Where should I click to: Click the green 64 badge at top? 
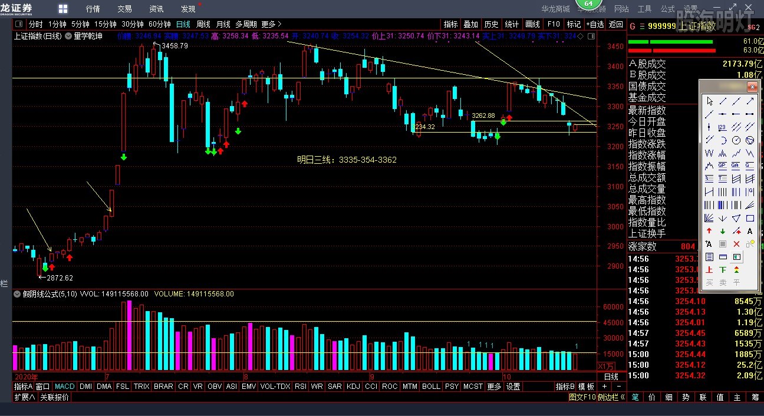click(x=588, y=4)
